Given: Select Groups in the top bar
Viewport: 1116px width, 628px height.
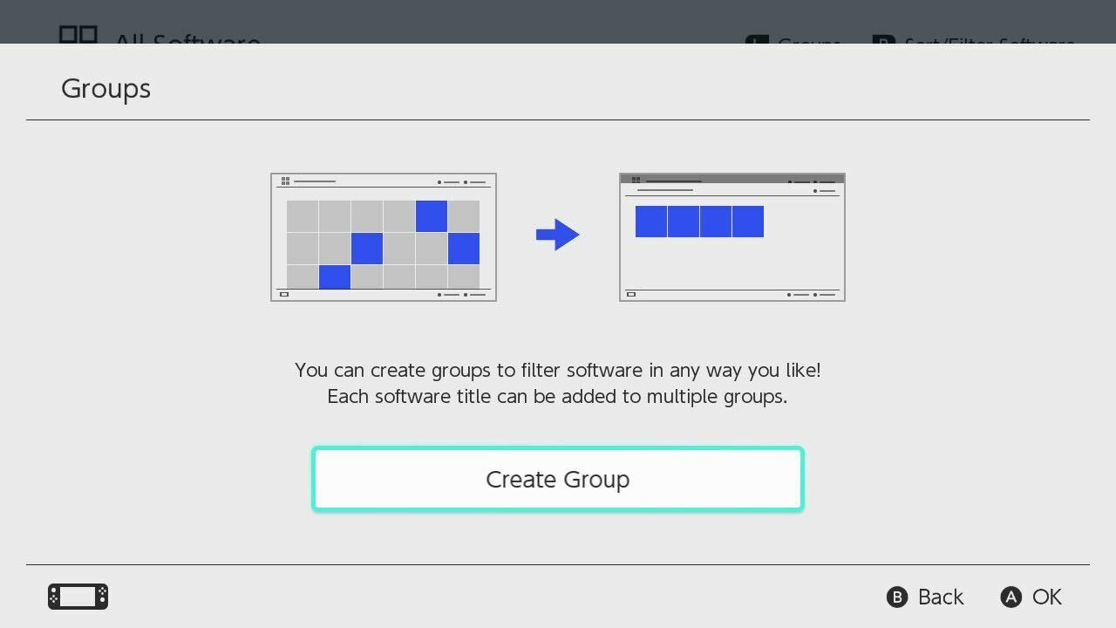Looking at the screenshot, I should tap(811, 42).
